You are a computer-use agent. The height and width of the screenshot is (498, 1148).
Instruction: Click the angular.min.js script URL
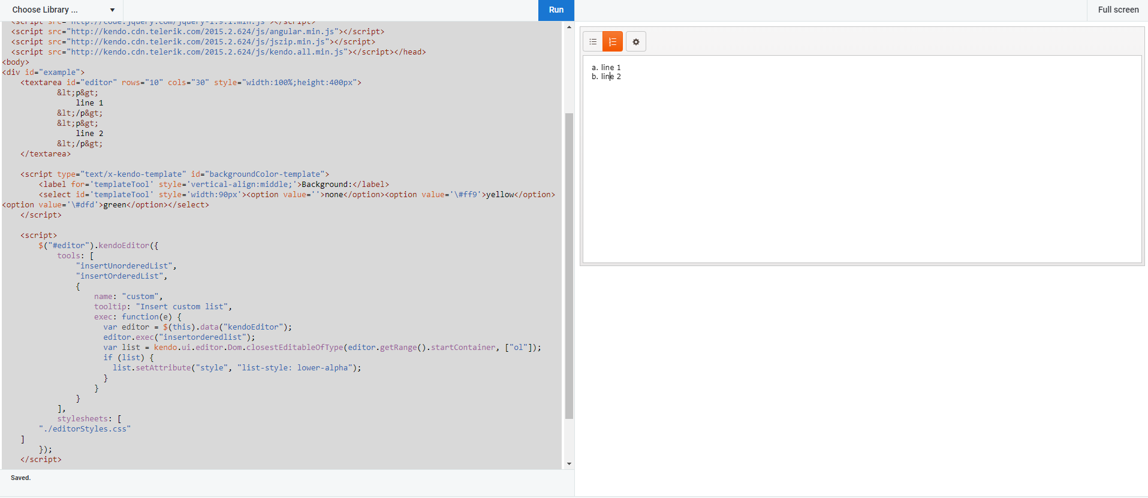(203, 32)
